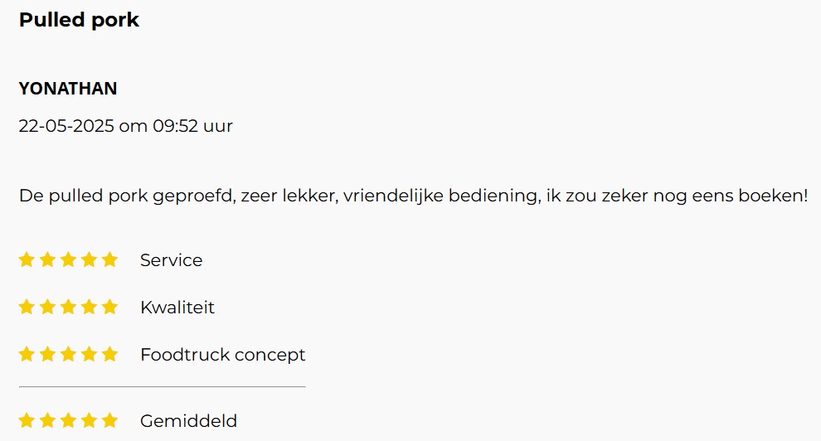The height and width of the screenshot is (441, 821).
Task: Select the fourth star of Gemiddeld rating
Action: click(89, 420)
